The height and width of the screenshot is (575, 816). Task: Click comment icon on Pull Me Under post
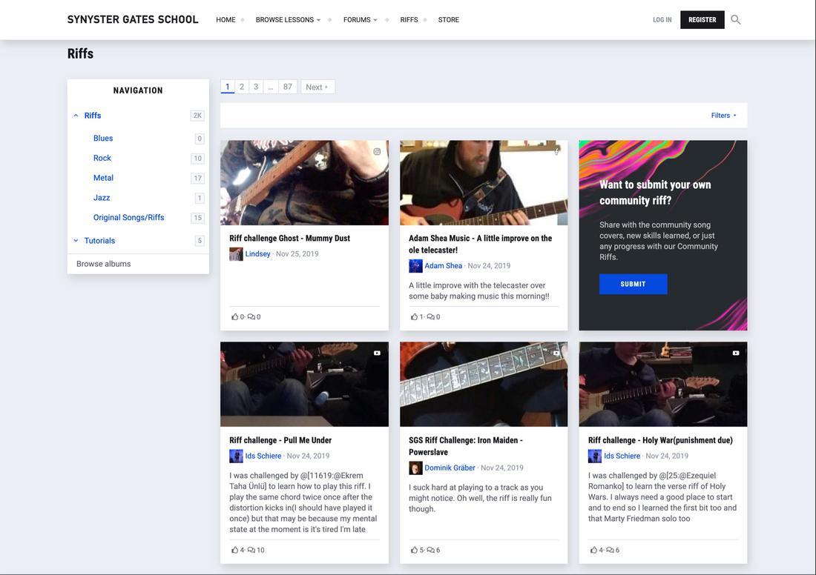pos(251,551)
